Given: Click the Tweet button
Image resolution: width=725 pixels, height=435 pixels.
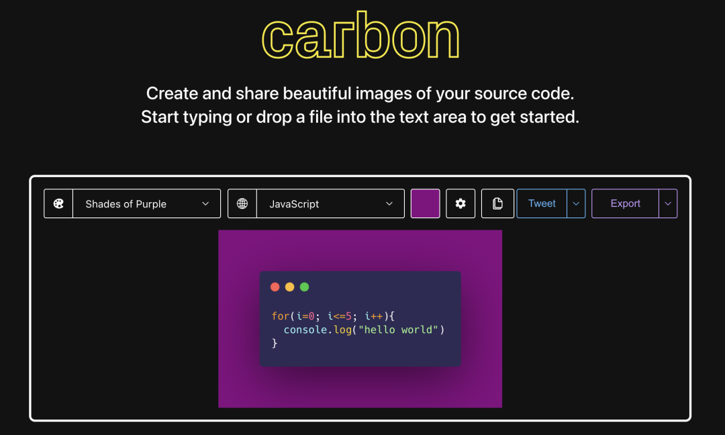Looking at the screenshot, I should (542, 203).
